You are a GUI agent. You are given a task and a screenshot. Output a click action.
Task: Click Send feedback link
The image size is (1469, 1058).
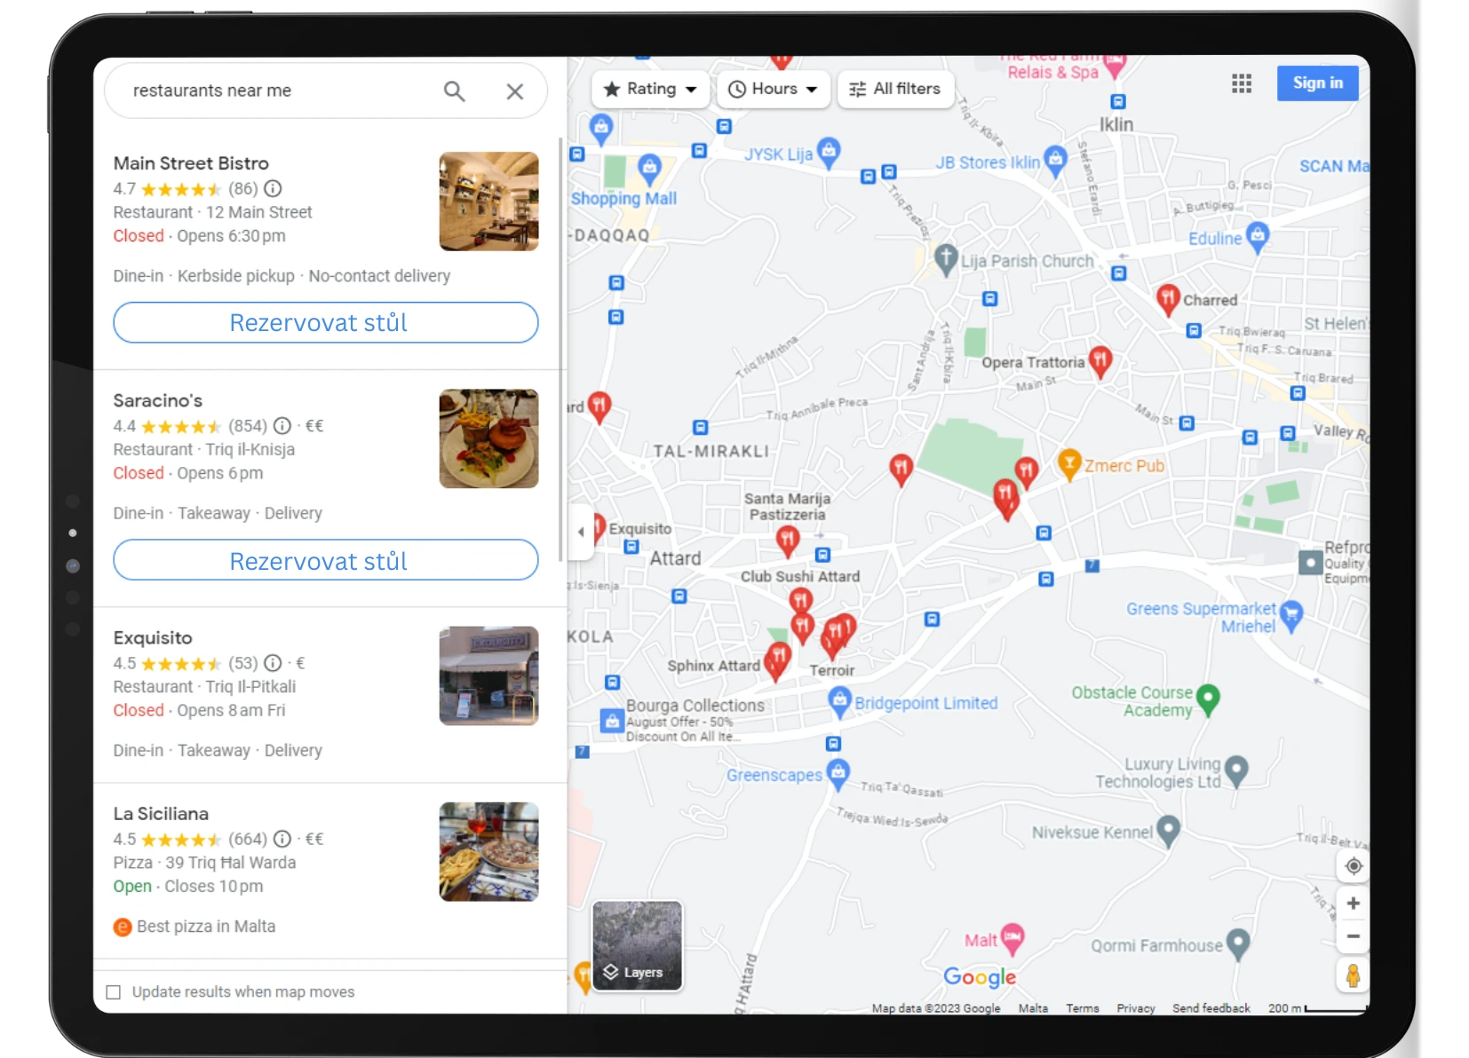pyautogui.click(x=1211, y=1008)
